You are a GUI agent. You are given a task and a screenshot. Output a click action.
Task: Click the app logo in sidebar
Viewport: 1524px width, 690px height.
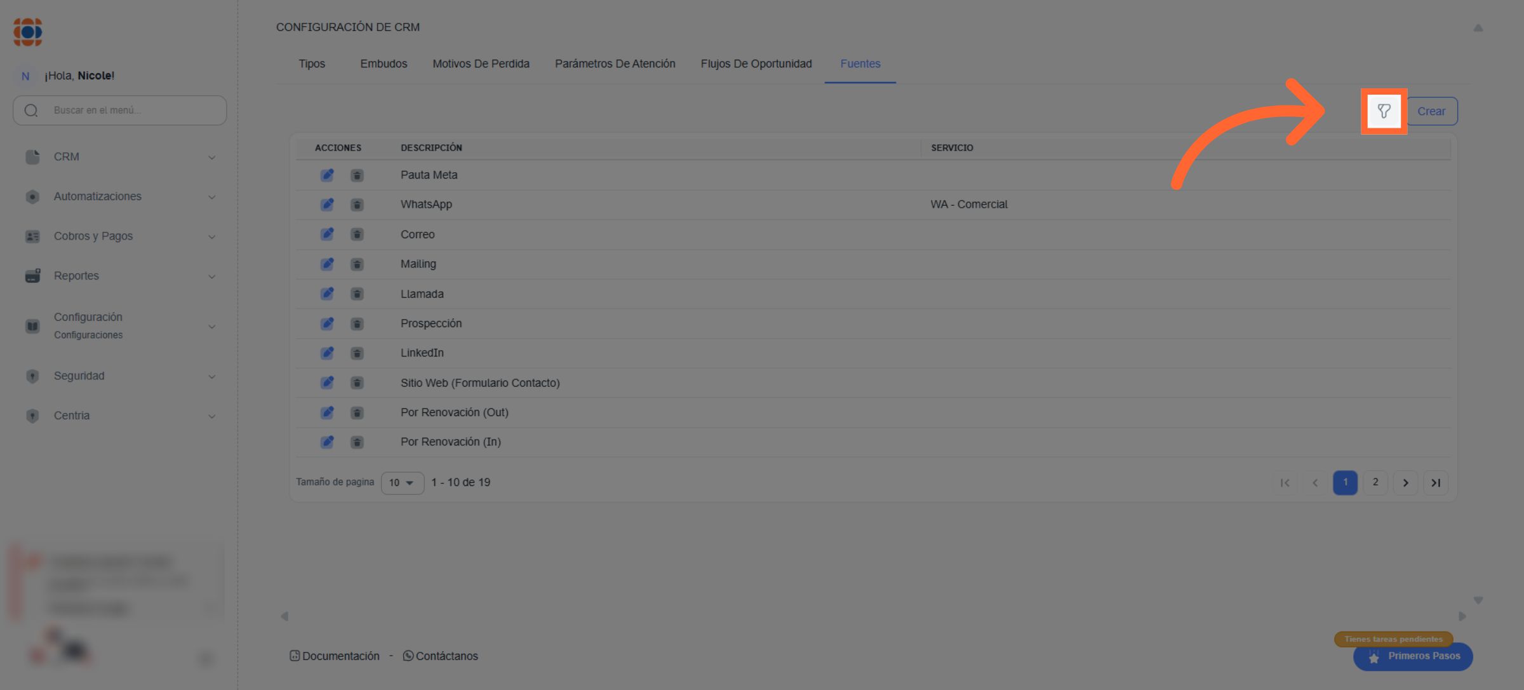pyautogui.click(x=28, y=32)
